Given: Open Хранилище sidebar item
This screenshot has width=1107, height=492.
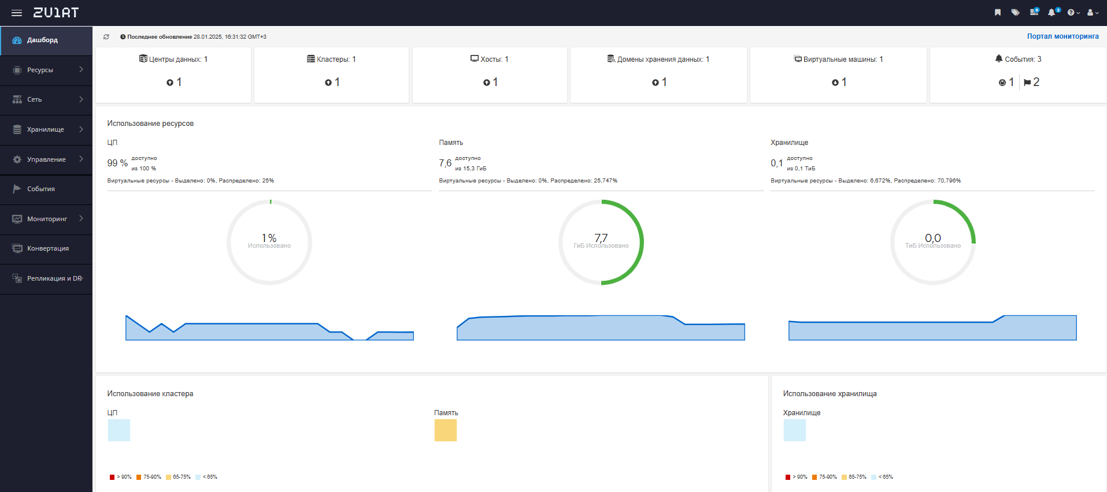Looking at the screenshot, I should (x=46, y=130).
